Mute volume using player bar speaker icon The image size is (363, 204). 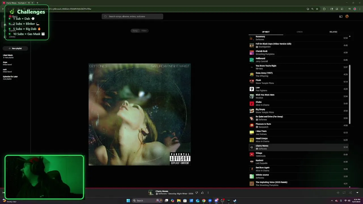338,193
